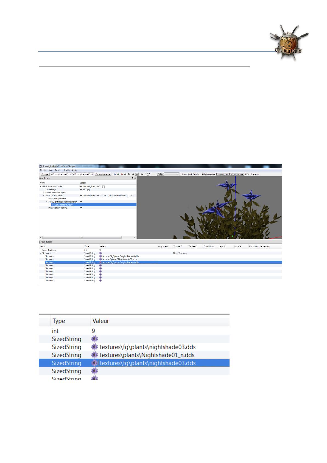The height and width of the screenshot is (463, 327).
Task: Collapse the 0 BSLeafAnimNode tree node
Action: coord(41,186)
